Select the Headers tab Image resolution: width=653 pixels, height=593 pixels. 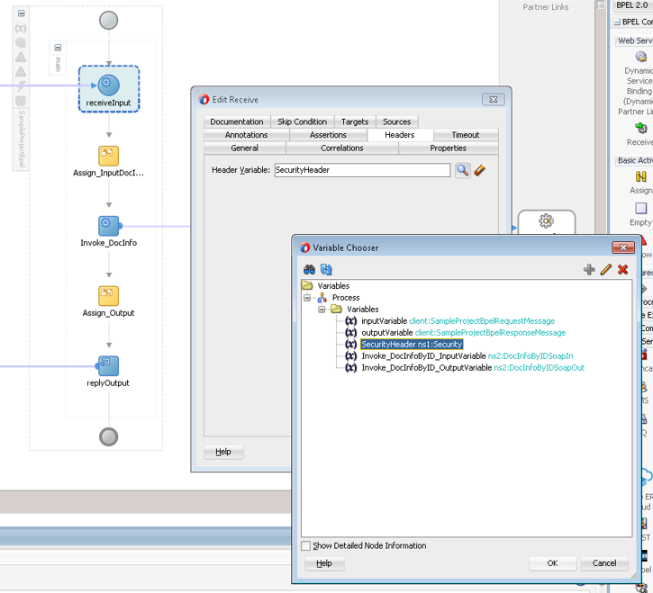400,135
